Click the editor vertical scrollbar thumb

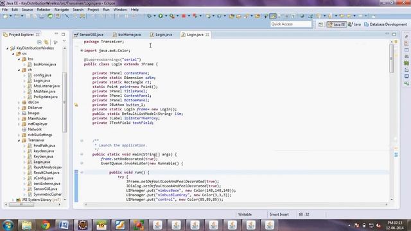coord(391,58)
